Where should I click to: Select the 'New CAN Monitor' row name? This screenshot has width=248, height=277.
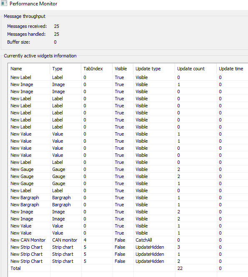[x=28, y=240]
